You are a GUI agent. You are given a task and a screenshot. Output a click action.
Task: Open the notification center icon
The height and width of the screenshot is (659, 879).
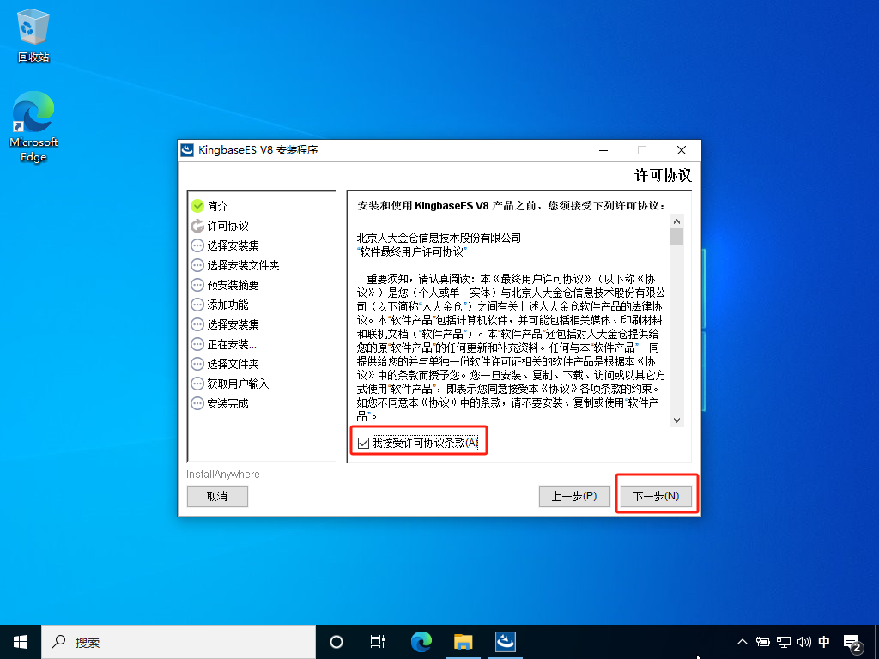[853, 641]
